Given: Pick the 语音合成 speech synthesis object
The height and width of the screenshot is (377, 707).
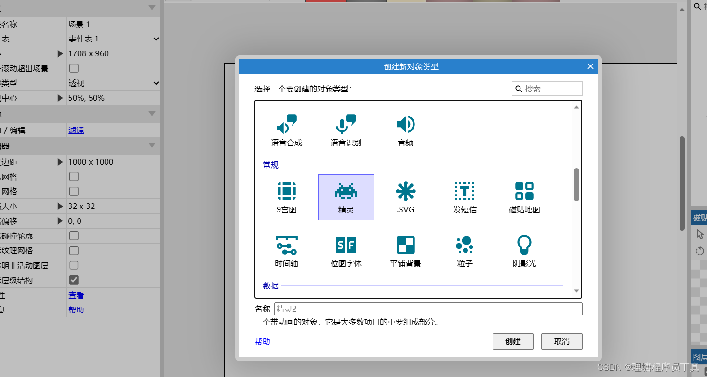Looking at the screenshot, I should pos(286,129).
